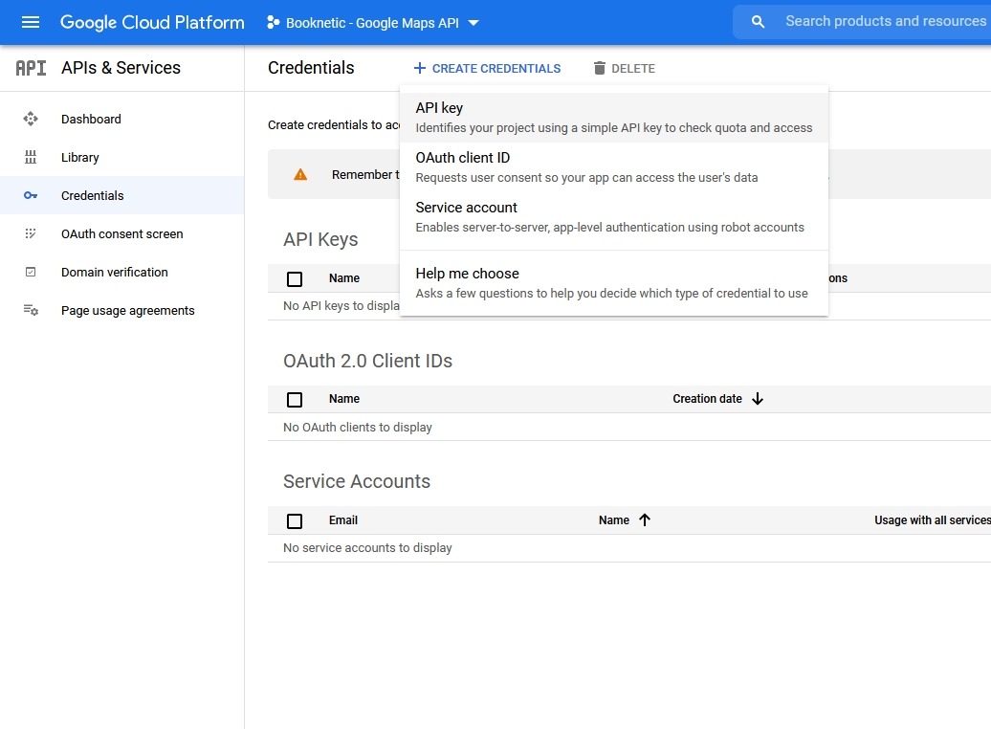This screenshot has width=991, height=729.
Task: Click the Service Accounts section heading
Action: [357, 482]
